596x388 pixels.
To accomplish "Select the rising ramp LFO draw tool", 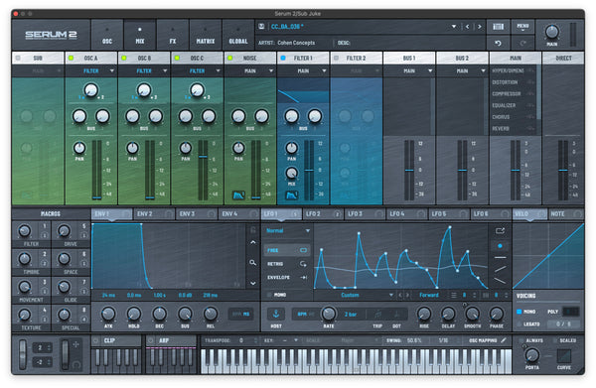I will click(500, 269).
